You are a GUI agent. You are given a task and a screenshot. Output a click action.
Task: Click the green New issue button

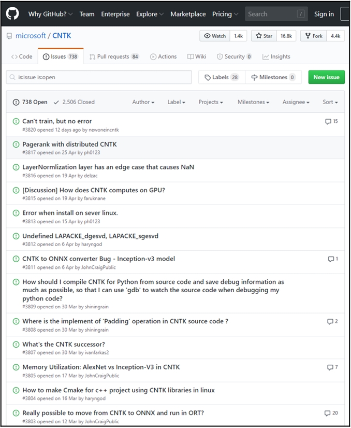[326, 77]
